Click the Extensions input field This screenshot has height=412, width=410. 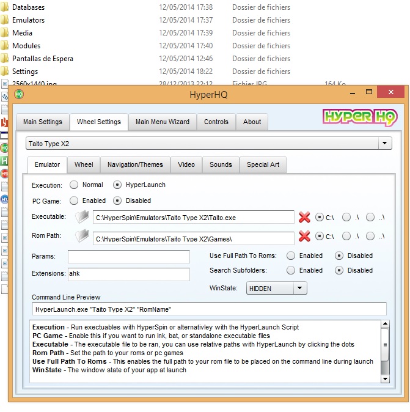click(x=129, y=274)
